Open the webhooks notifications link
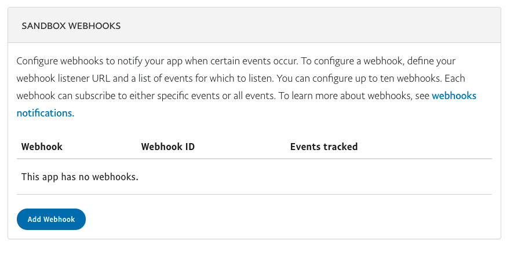This screenshot has width=525, height=263. (x=454, y=96)
